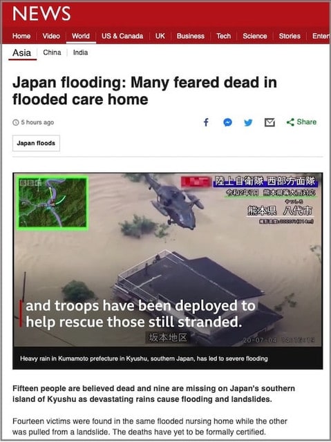
Task: Go to the Tech section
Action: click(x=223, y=36)
